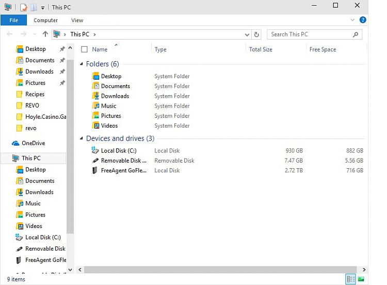Screen dimensions: 387x285
Task: Open the recent locations dropdown arrow
Action: click(35, 34)
